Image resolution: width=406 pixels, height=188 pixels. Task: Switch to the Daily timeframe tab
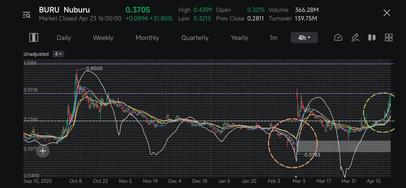tap(64, 38)
